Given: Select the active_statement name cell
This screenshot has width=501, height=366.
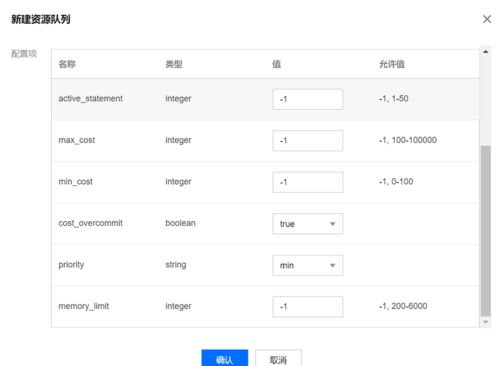Looking at the screenshot, I should 91,99.
